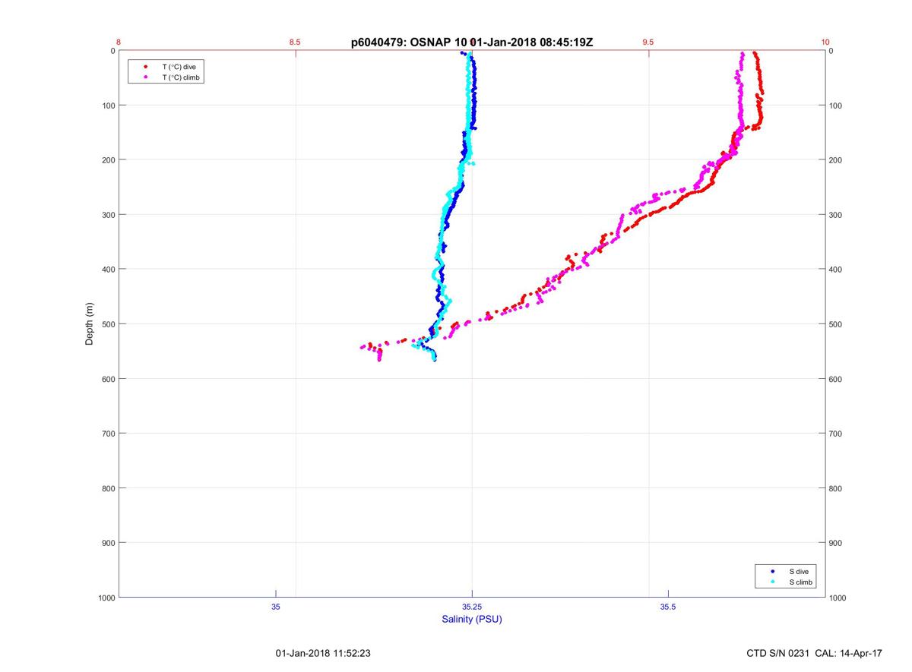912x672 pixels.
Task: Click the 200 tick on right depth axis
Action: point(836,160)
